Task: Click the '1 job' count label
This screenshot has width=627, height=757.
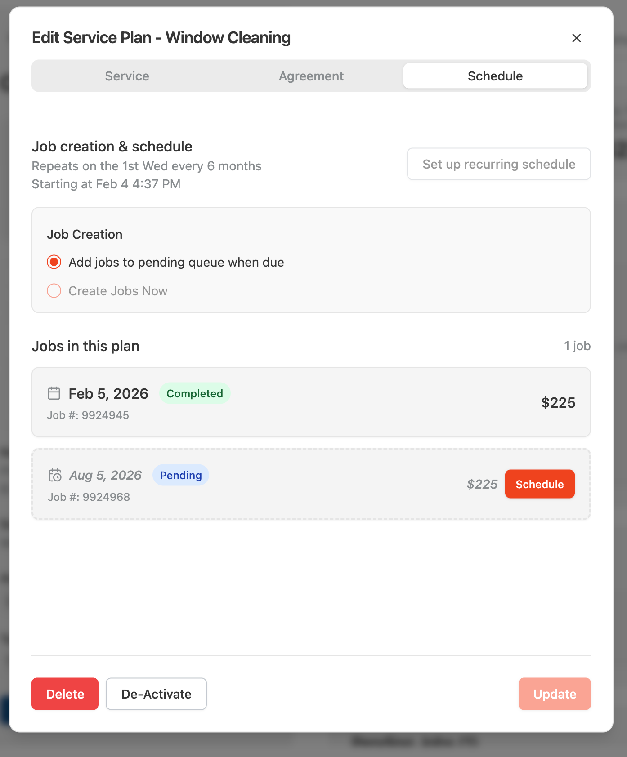Action: (577, 346)
